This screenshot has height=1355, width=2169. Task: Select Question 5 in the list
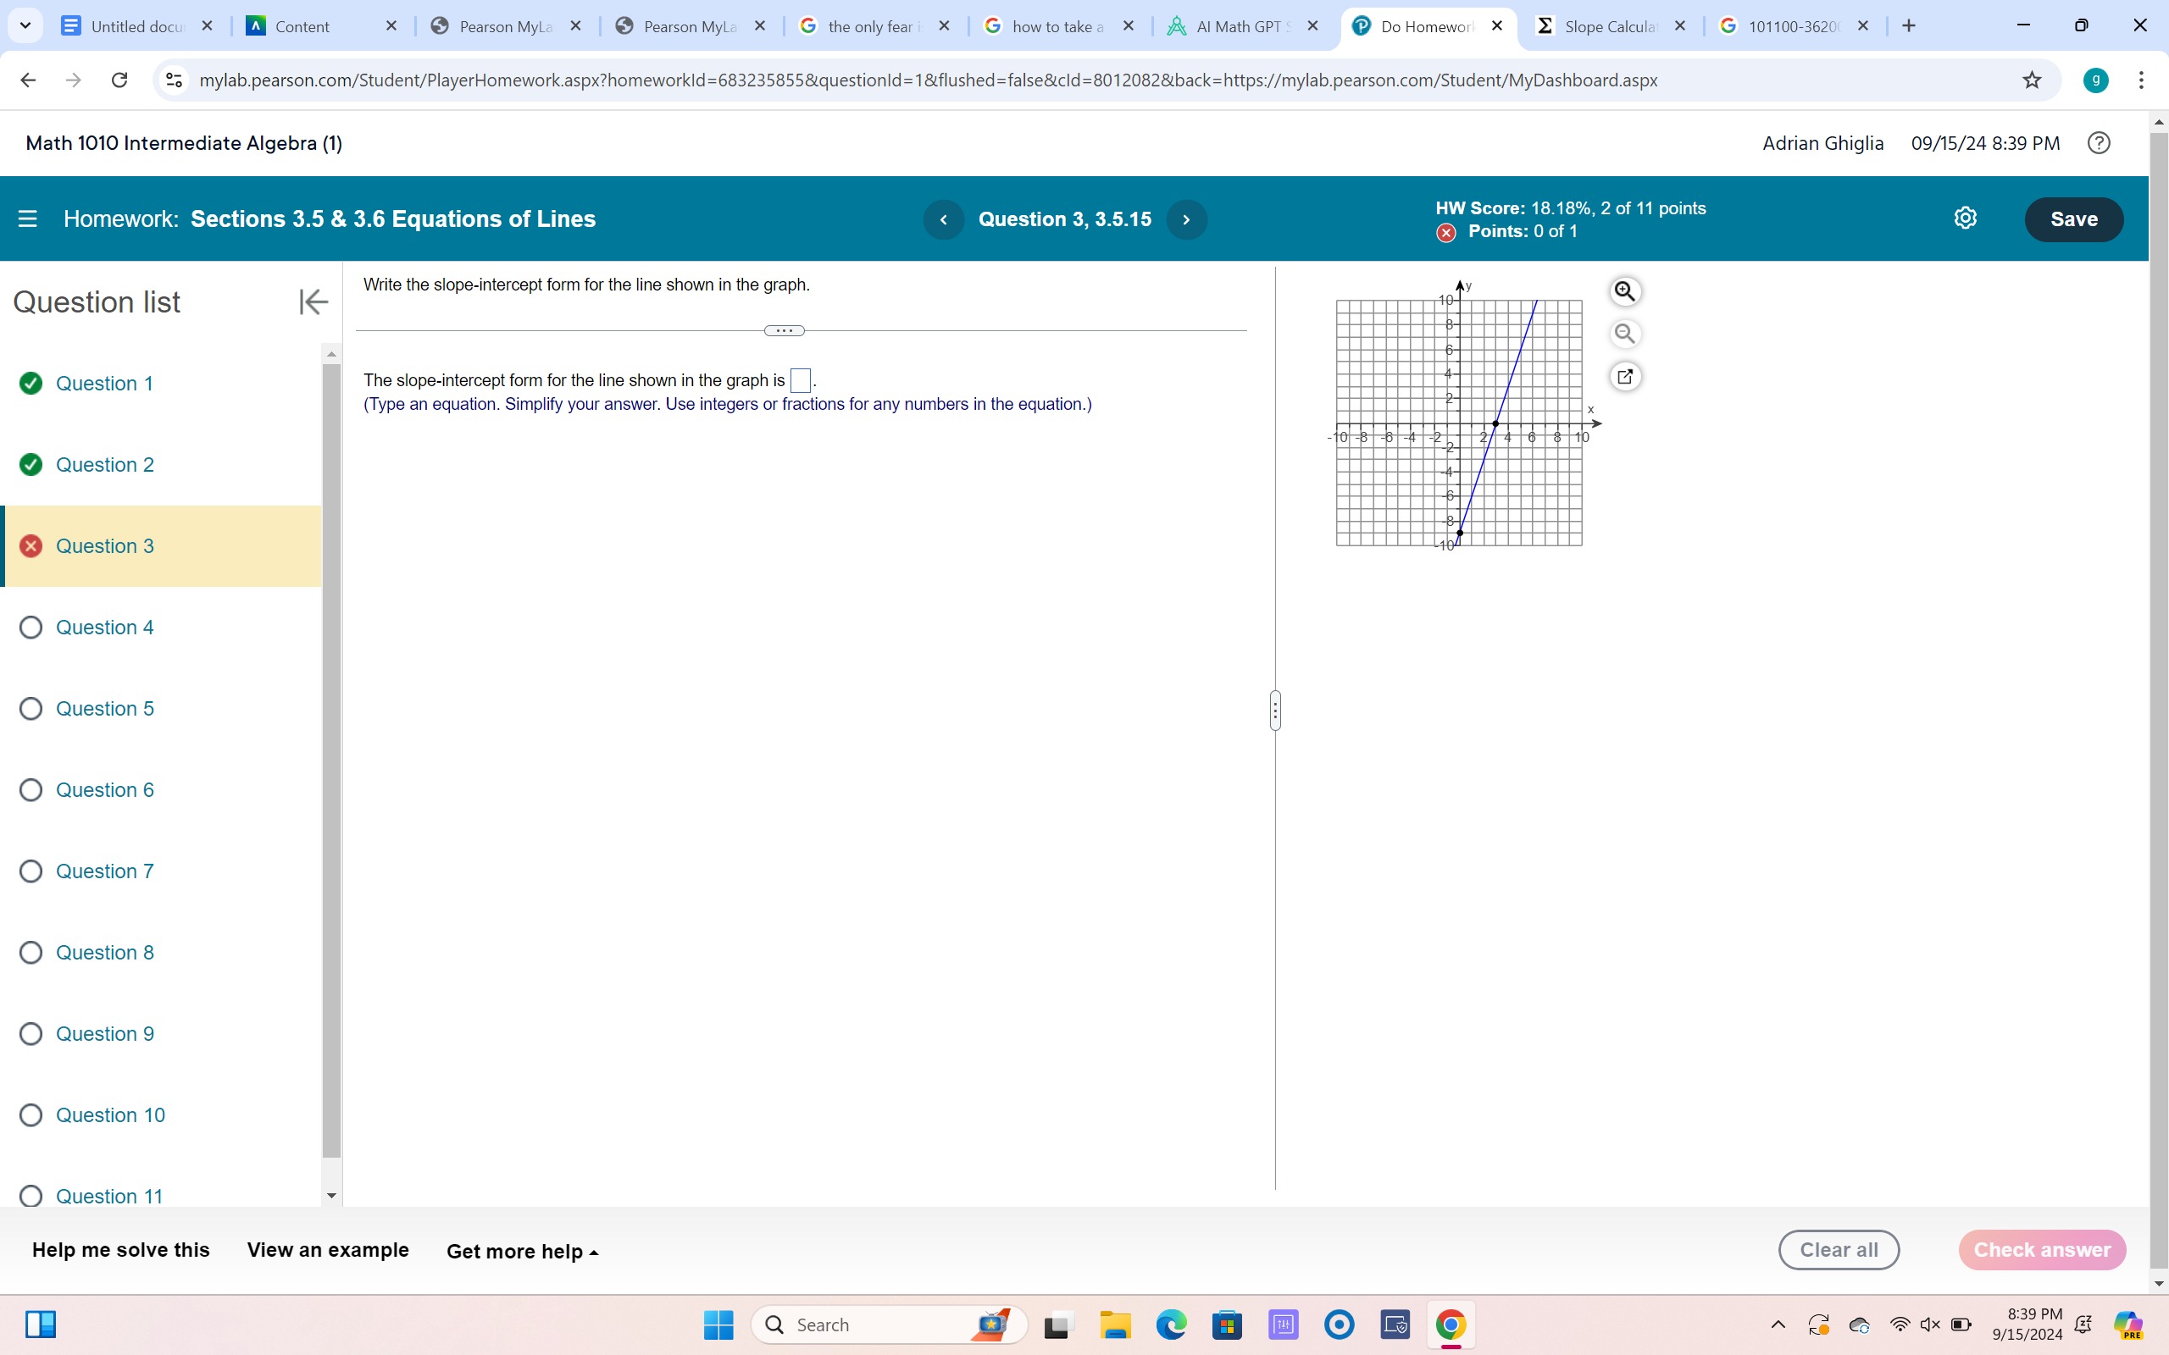(x=105, y=709)
